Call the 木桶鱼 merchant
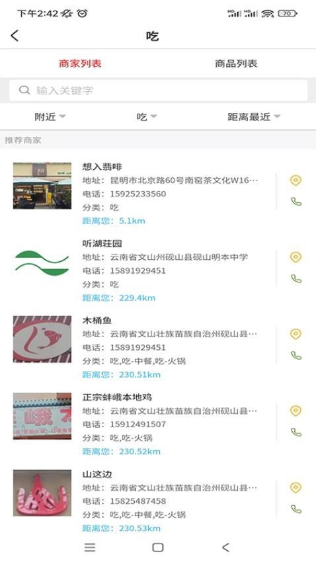Screen dimensions: 316x562 (296, 355)
